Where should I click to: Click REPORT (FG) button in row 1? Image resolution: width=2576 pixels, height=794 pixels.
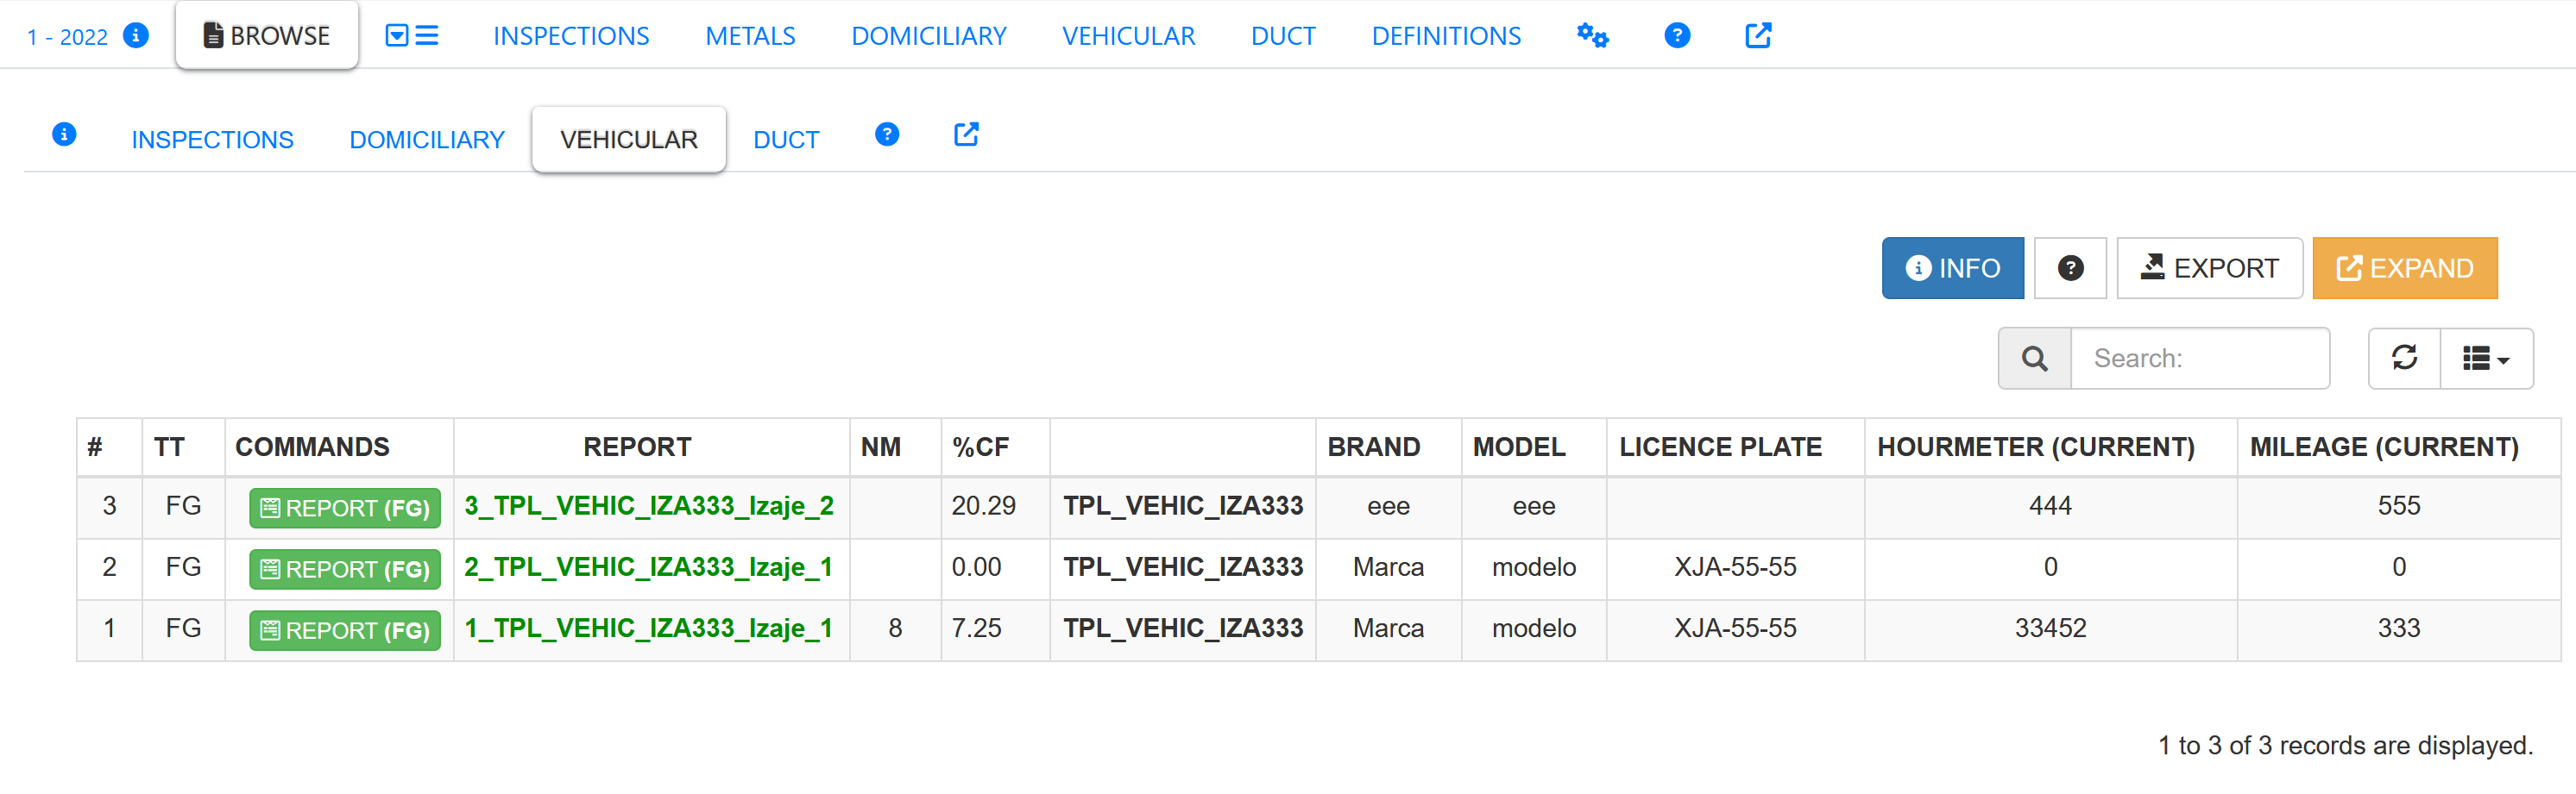345,630
